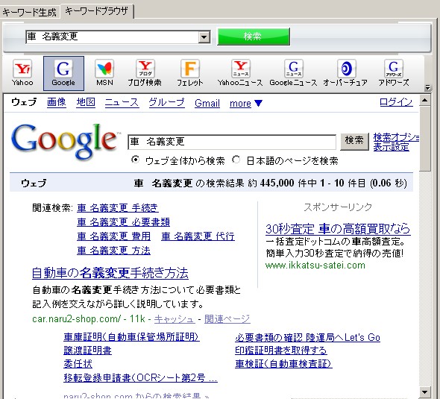440x399 pixels.
Task: Open the ブログ検索 blog search icon
Action: [x=145, y=73]
